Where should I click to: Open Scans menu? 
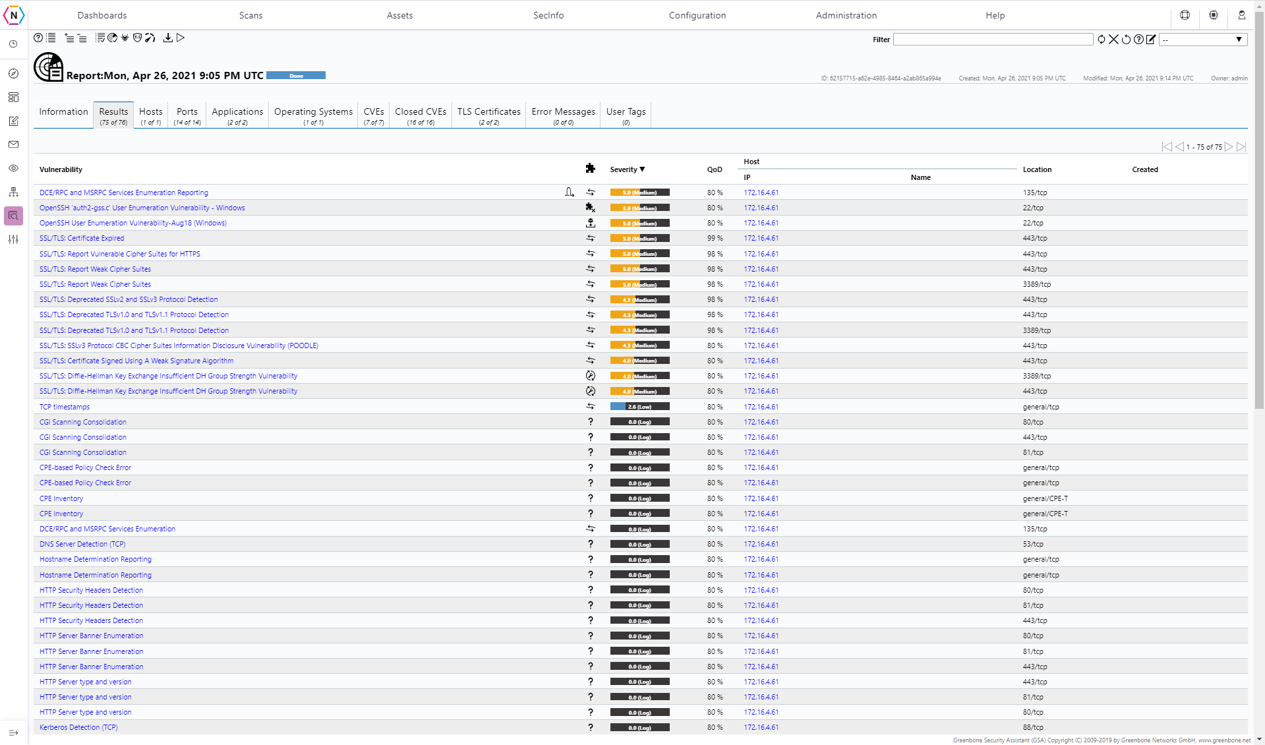pyautogui.click(x=250, y=15)
